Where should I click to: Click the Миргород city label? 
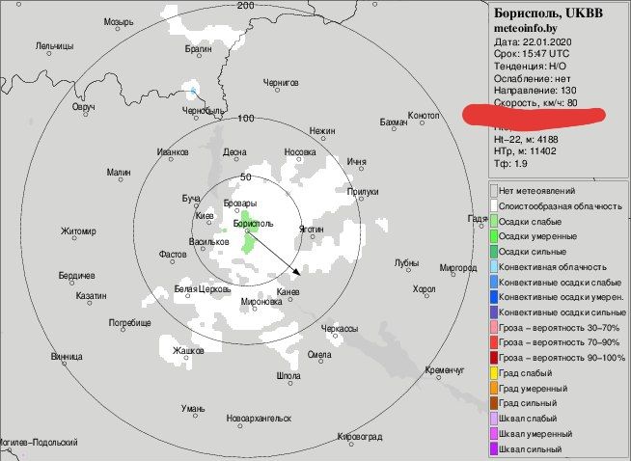[458, 268]
